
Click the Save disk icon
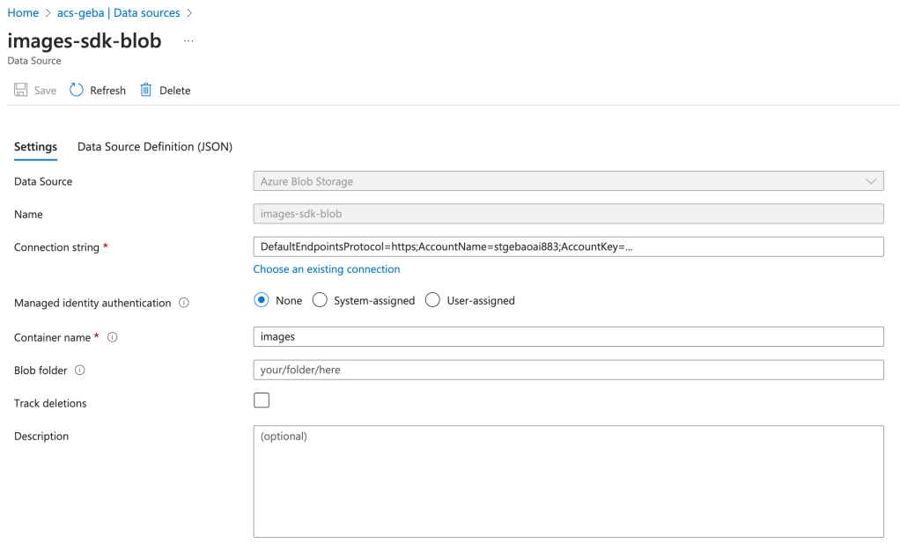(21, 91)
